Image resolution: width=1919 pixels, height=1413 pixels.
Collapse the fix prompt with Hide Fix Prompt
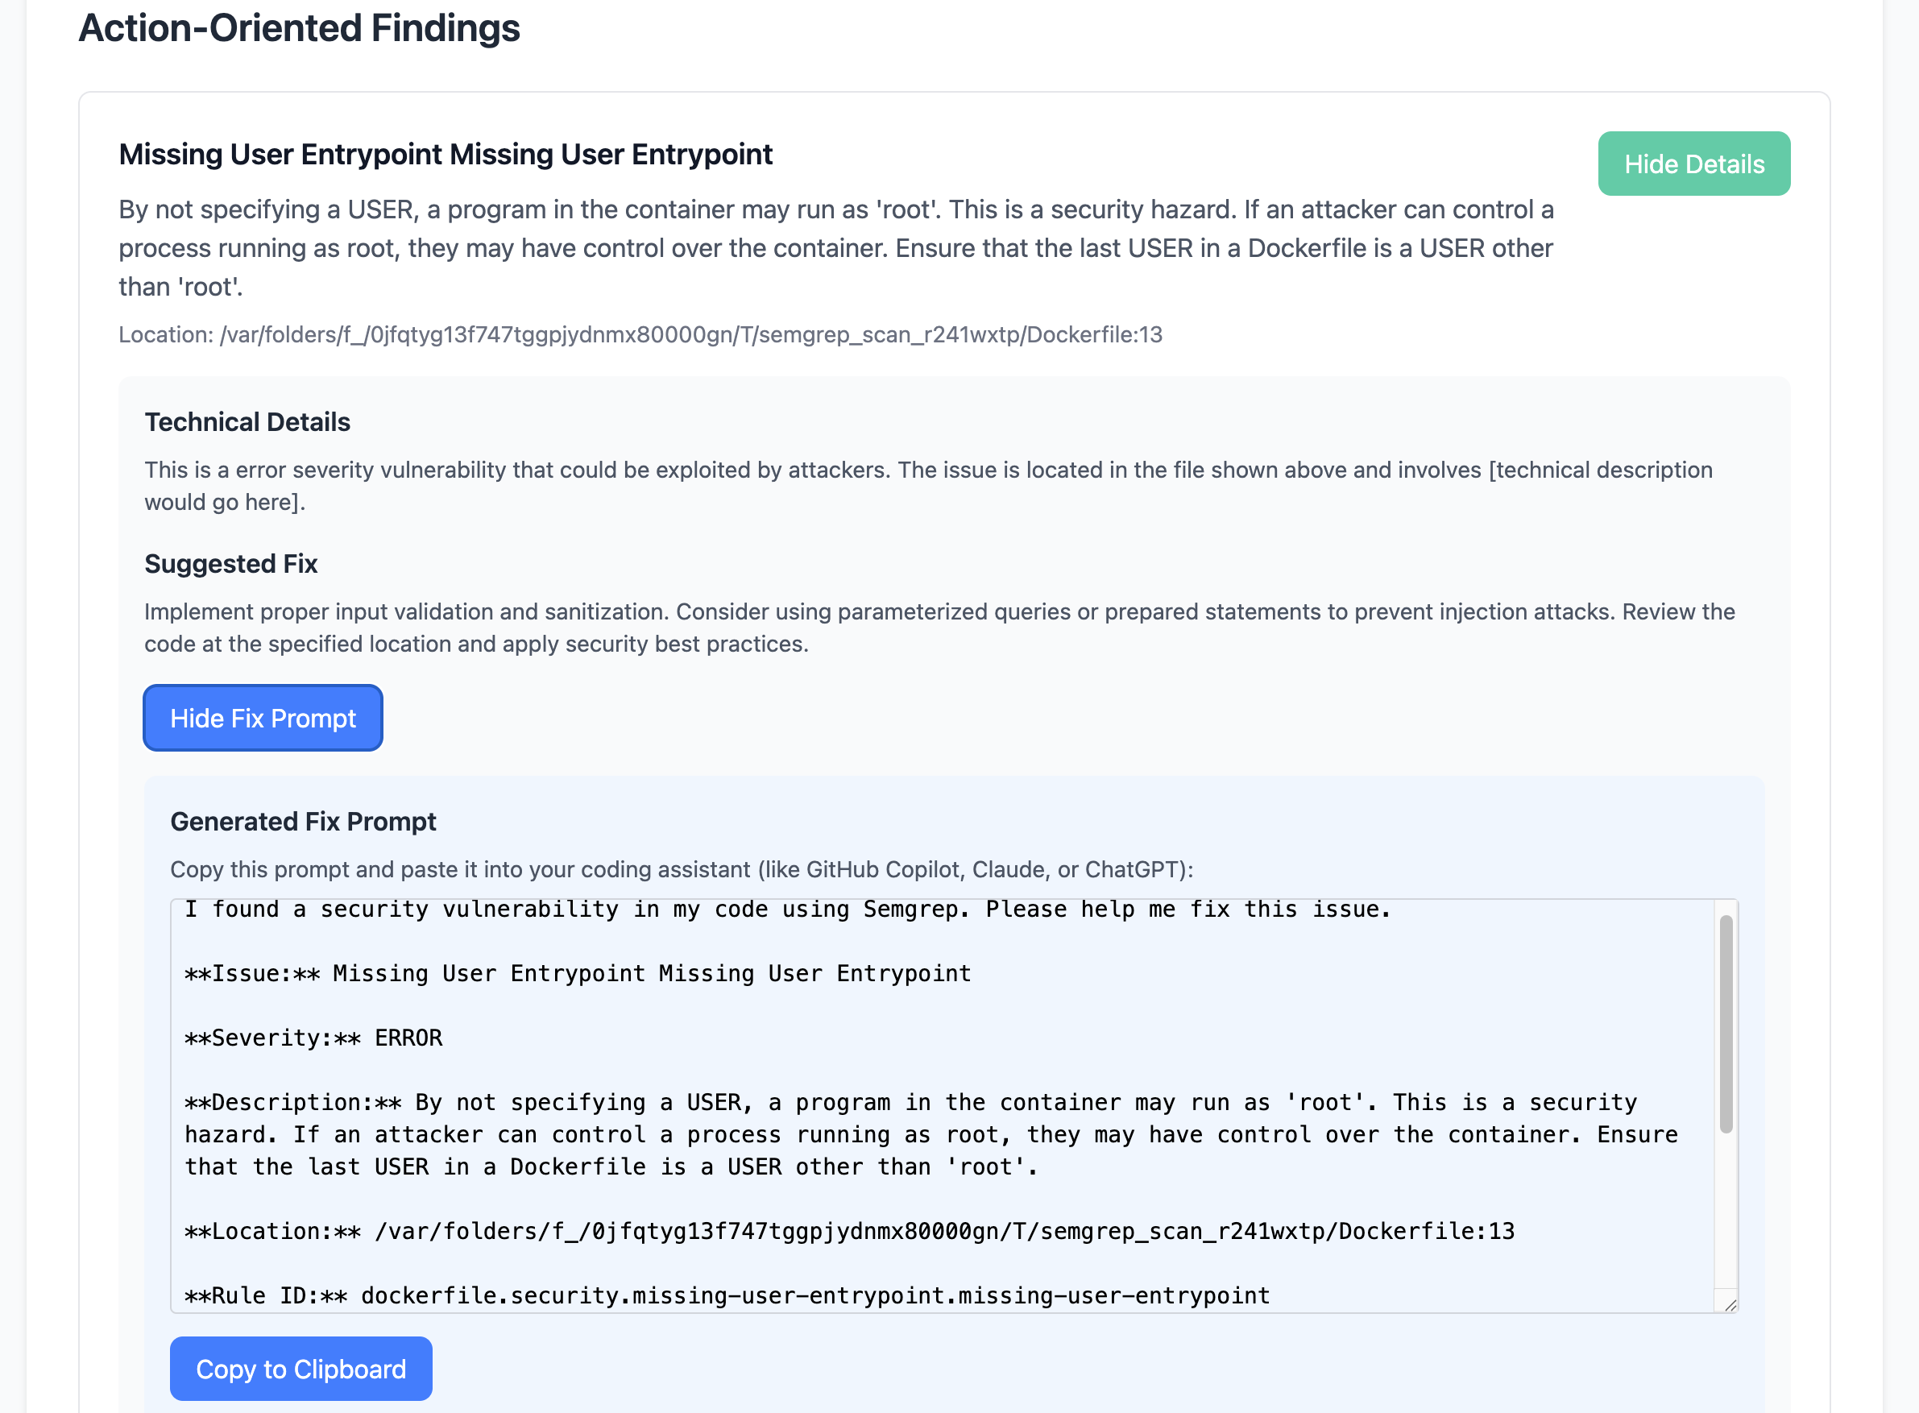point(263,719)
